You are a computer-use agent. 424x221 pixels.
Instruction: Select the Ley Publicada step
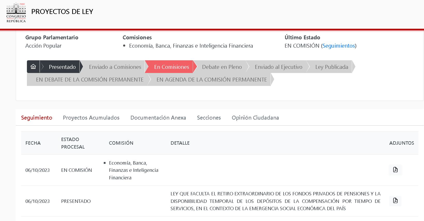[x=331, y=67]
